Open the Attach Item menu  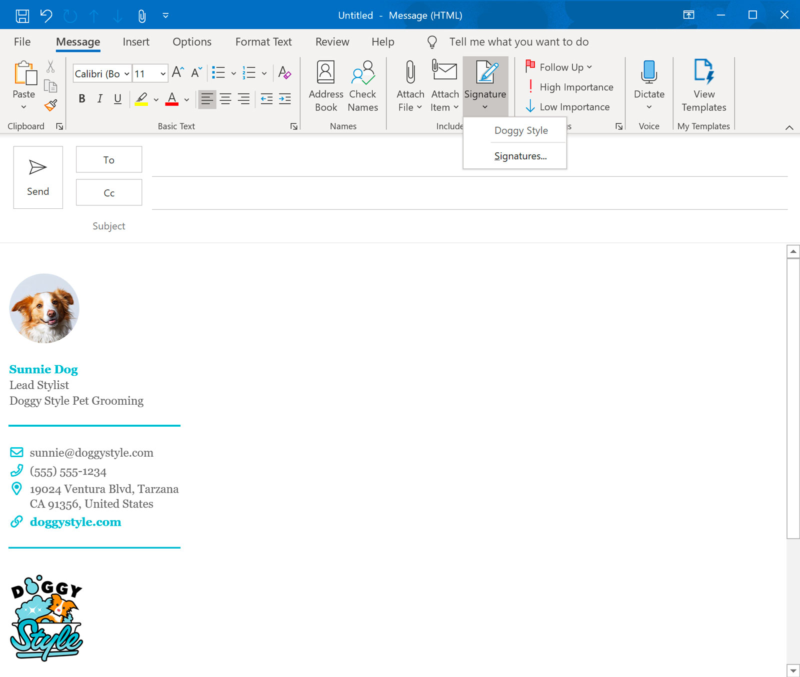click(445, 86)
